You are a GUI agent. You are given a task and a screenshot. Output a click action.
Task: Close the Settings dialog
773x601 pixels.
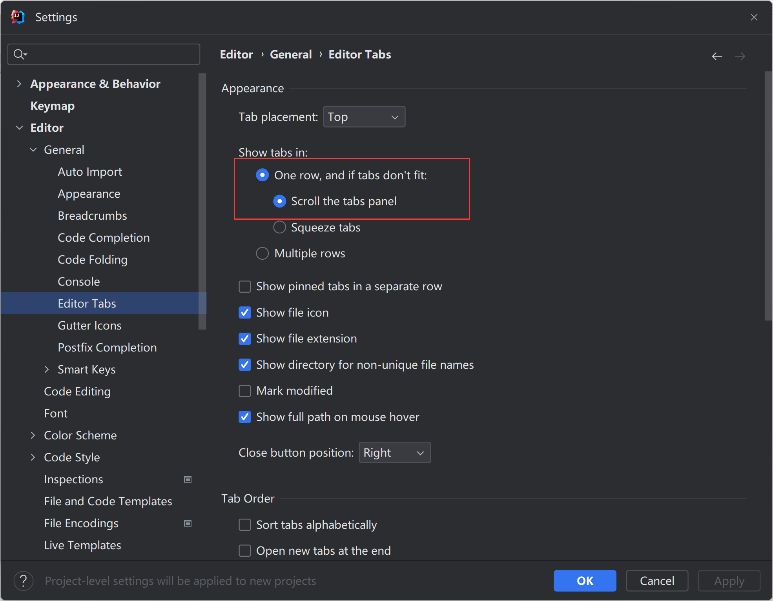(754, 17)
